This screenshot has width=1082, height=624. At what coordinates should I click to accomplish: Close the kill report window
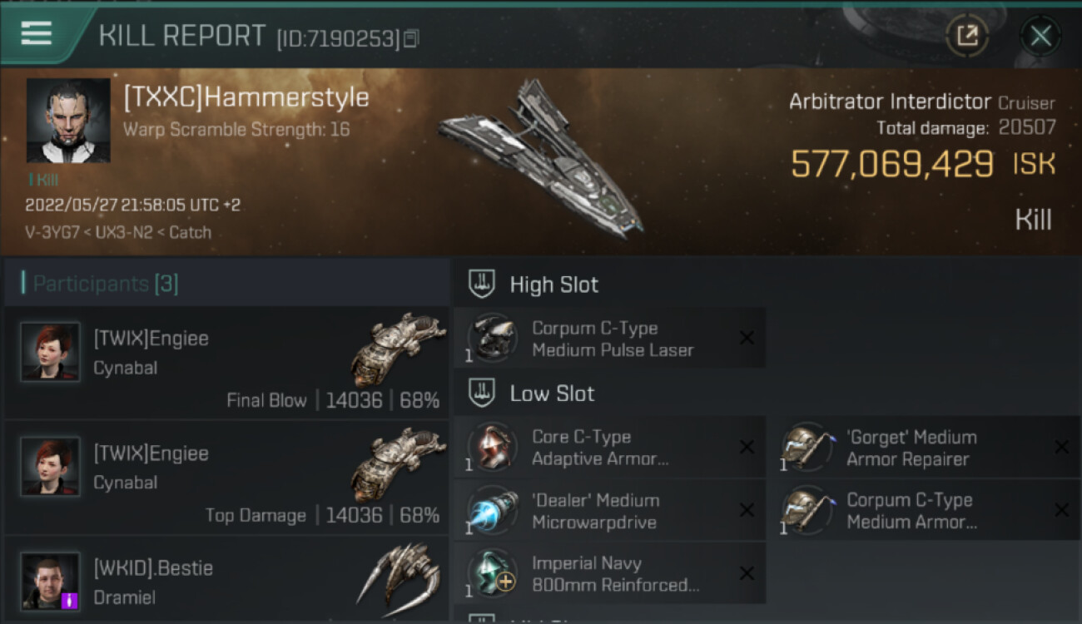point(1040,36)
